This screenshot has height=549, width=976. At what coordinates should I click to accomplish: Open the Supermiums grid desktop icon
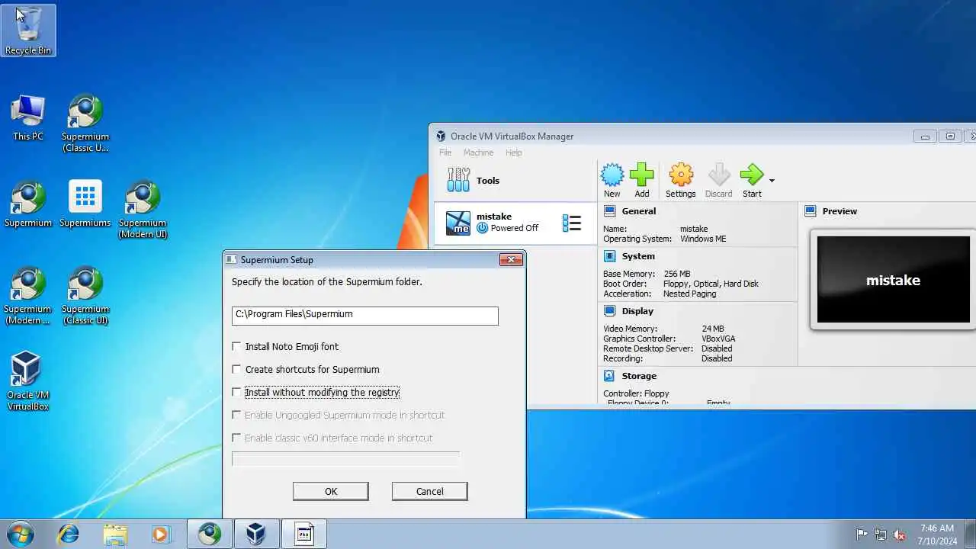85,204
